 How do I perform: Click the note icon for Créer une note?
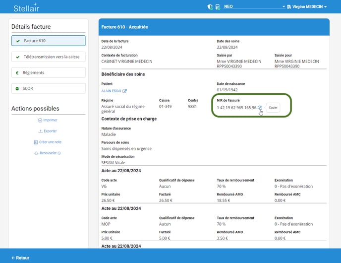pos(36,142)
